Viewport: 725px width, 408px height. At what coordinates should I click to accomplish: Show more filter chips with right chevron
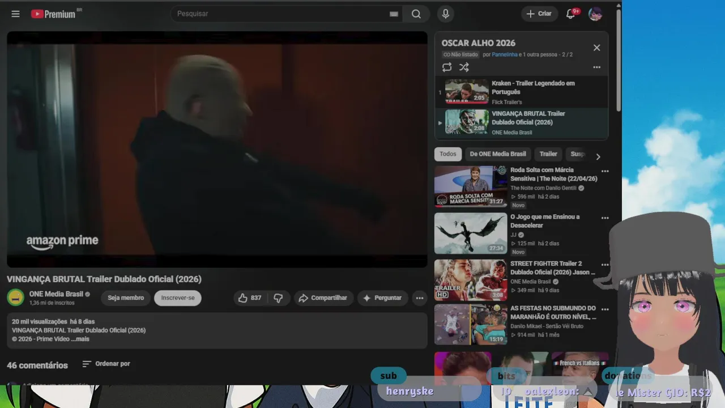[x=598, y=156]
